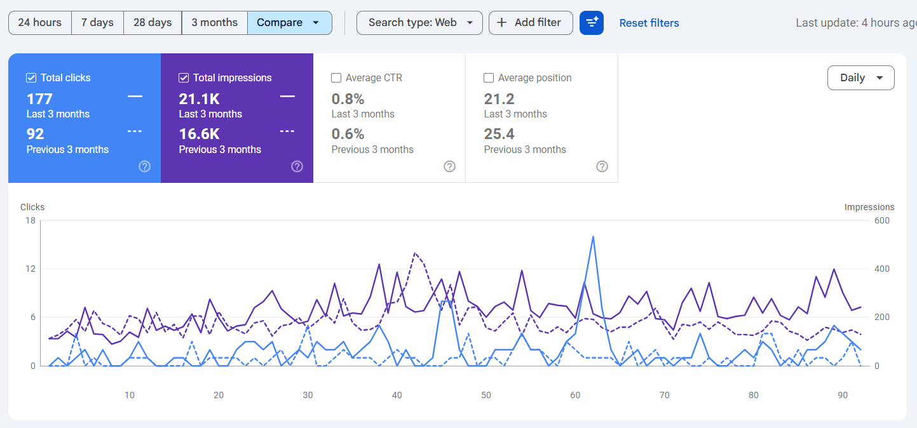917x428 pixels.
Task: Click the Add filter button
Action: pos(531,23)
